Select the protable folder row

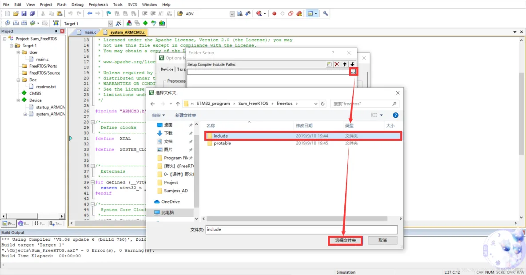click(303, 143)
